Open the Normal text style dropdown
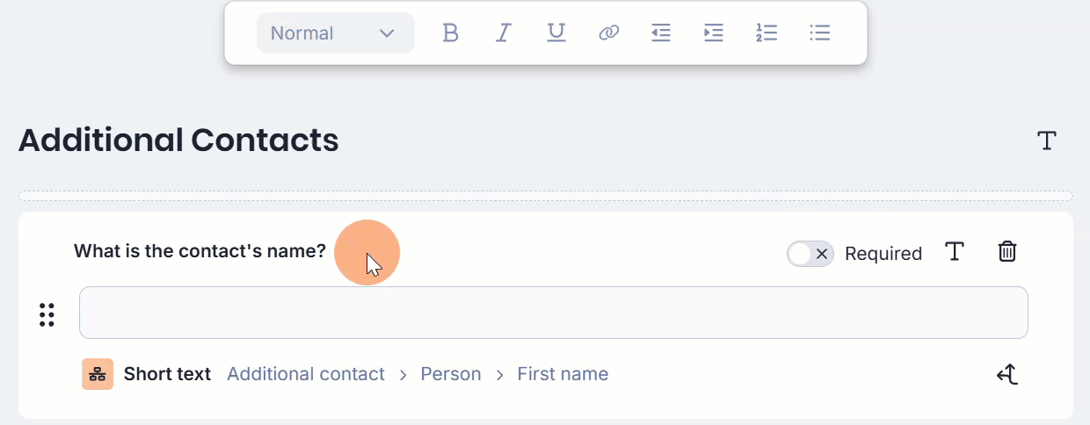Viewport: 1090px width, 425px height. (x=335, y=33)
